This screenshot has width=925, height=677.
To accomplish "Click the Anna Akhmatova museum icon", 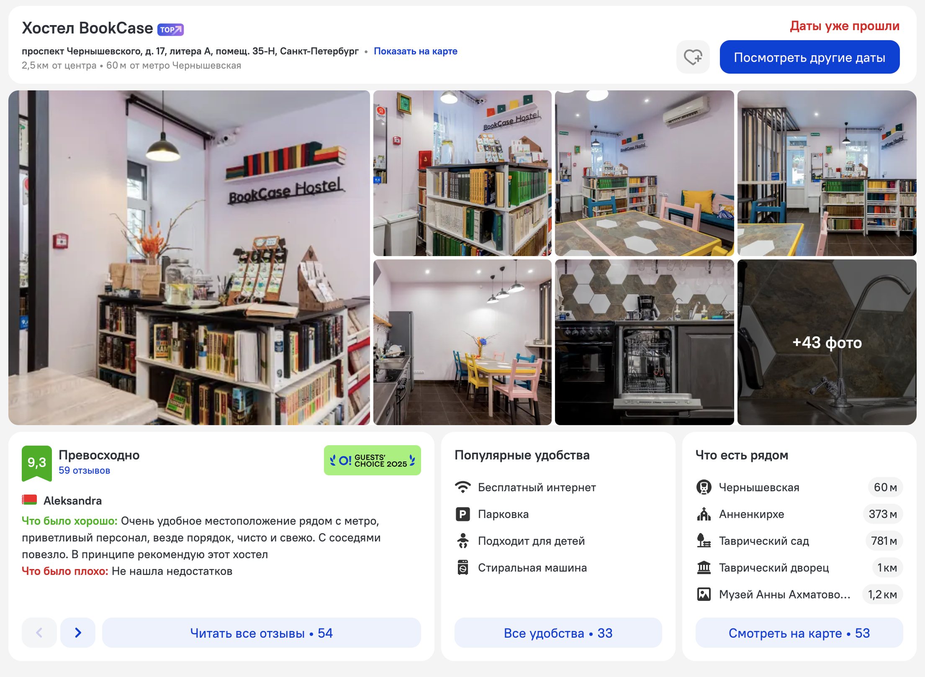I will tap(704, 594).
